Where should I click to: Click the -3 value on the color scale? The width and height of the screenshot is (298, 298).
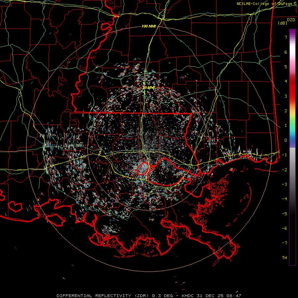tap(284, 184)
